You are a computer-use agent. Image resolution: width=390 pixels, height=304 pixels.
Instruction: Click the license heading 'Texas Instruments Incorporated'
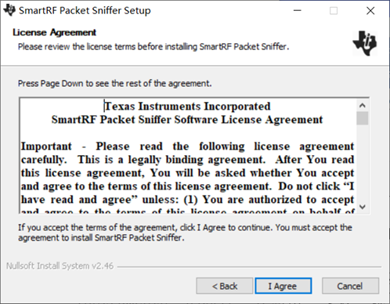pos(187,107)
